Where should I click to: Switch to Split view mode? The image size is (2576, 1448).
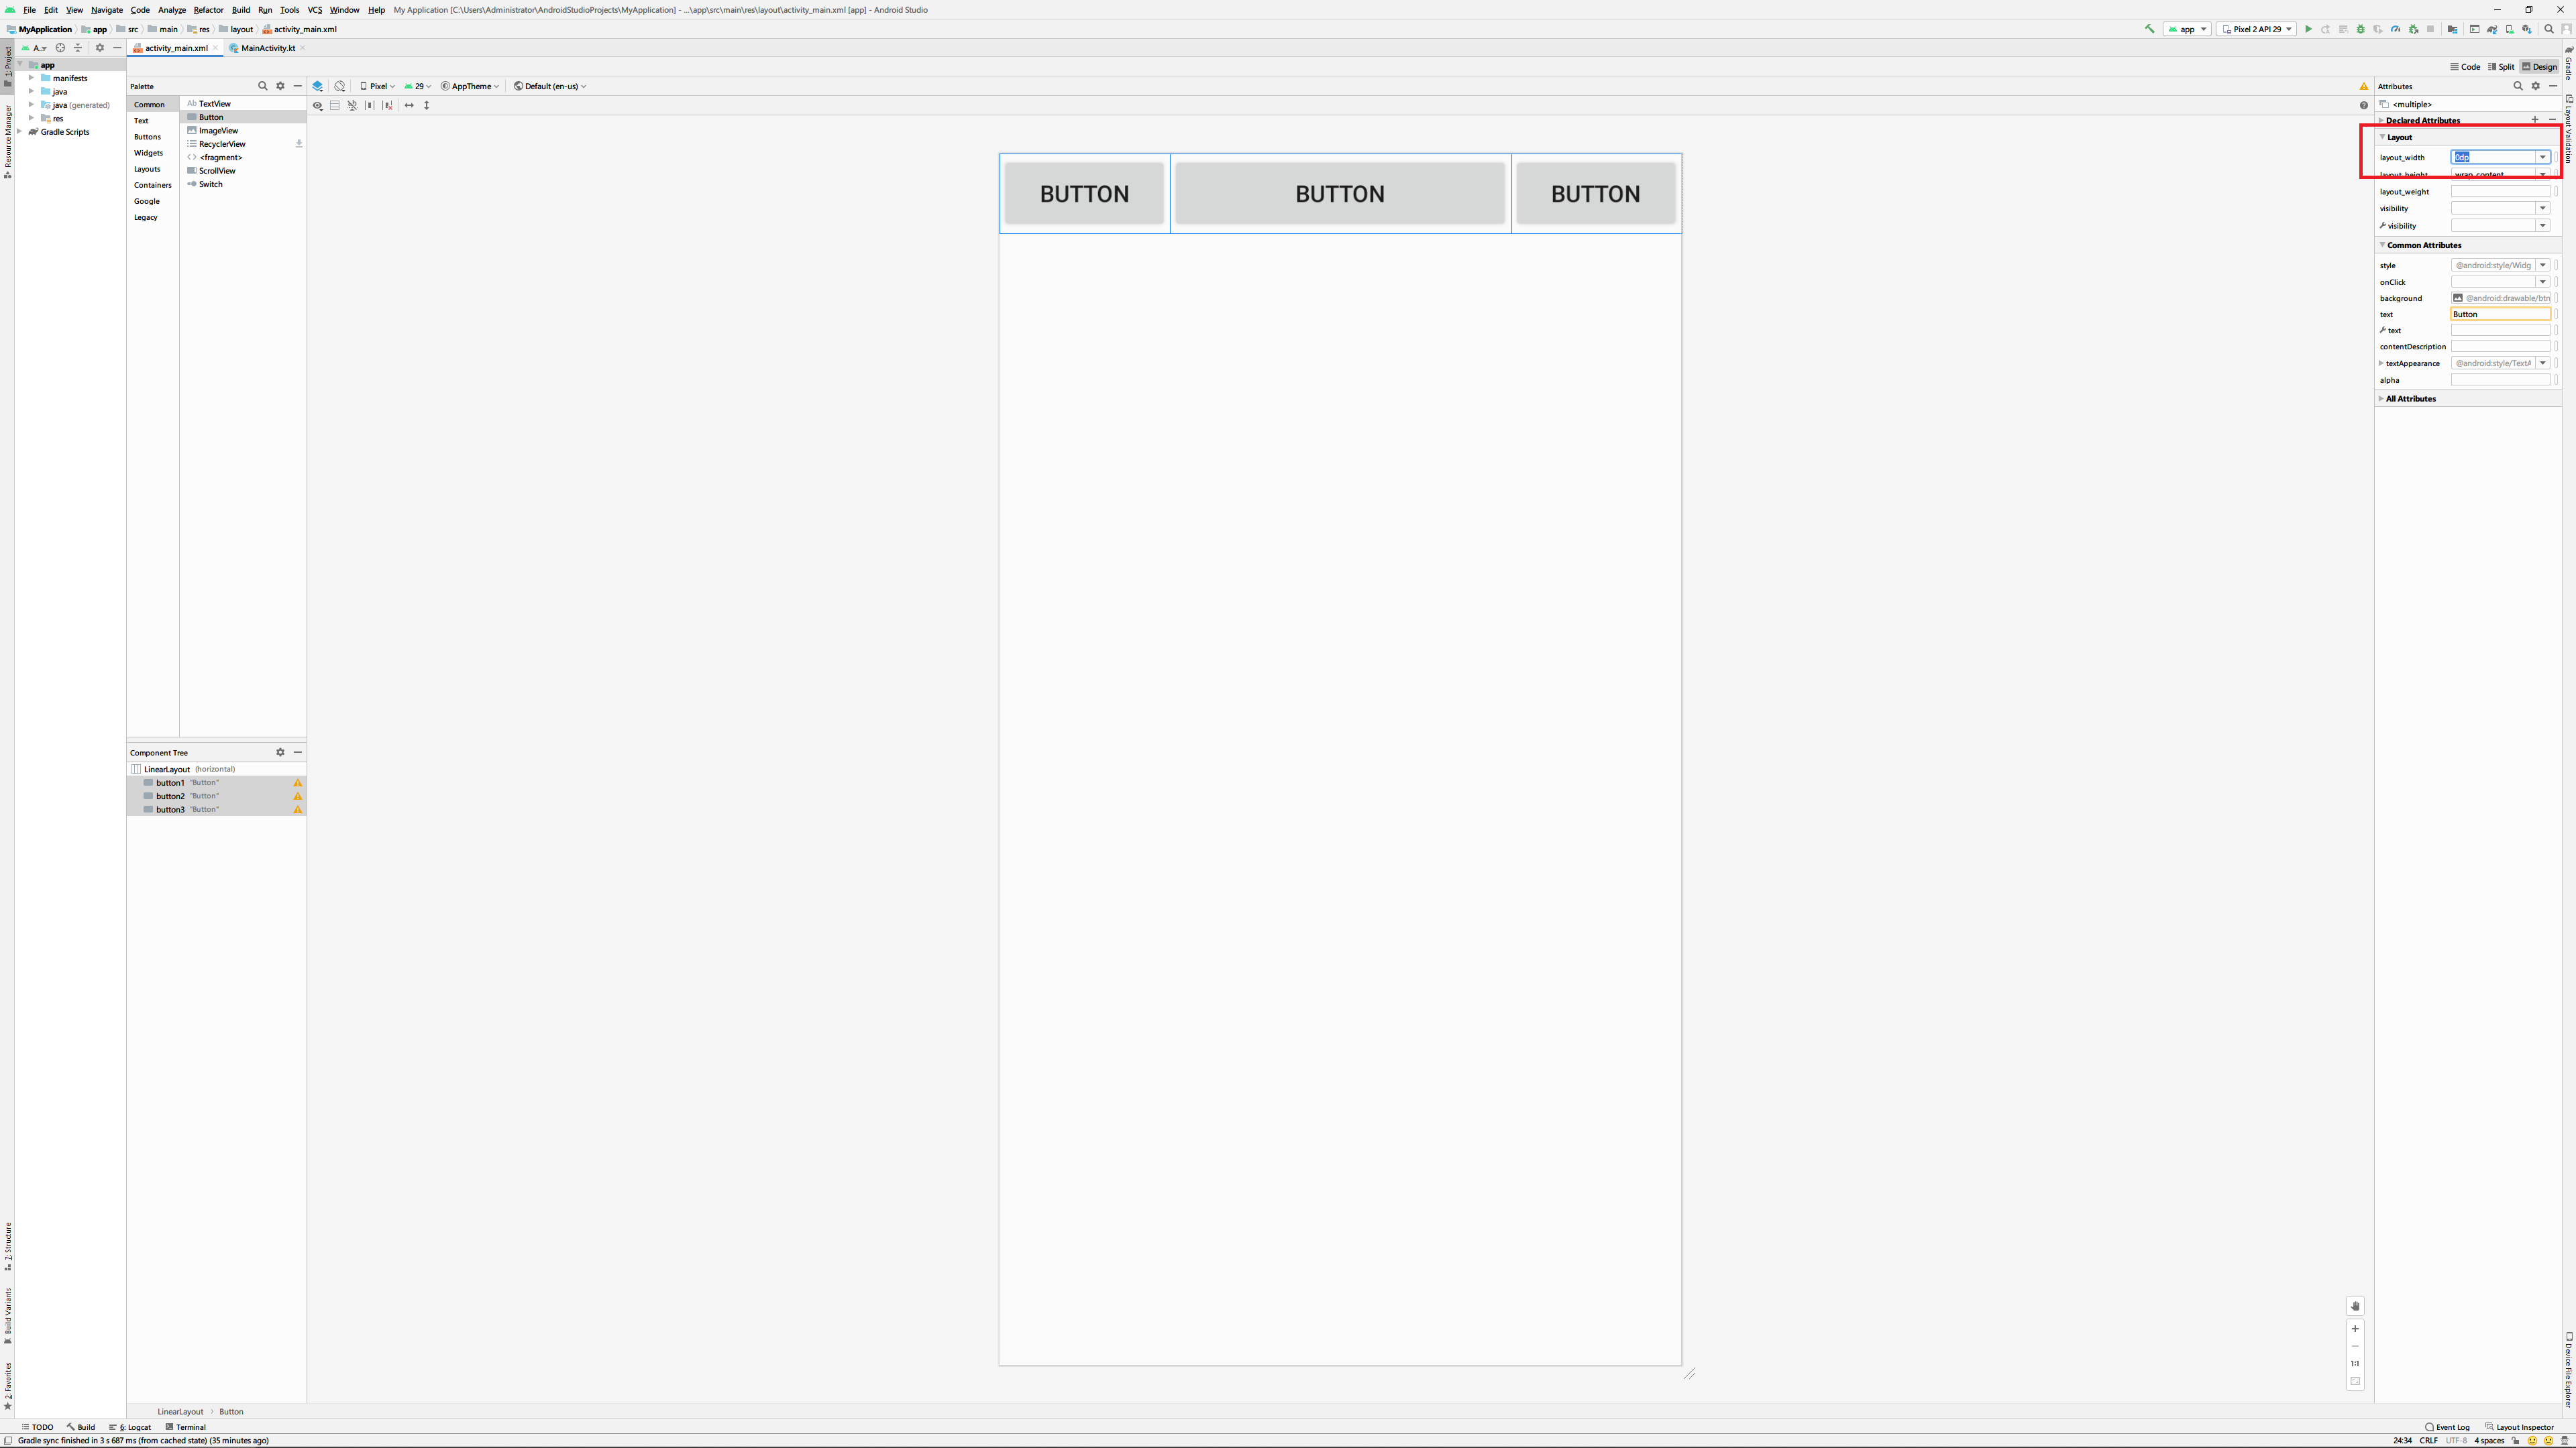click(x=2501, y=67)
